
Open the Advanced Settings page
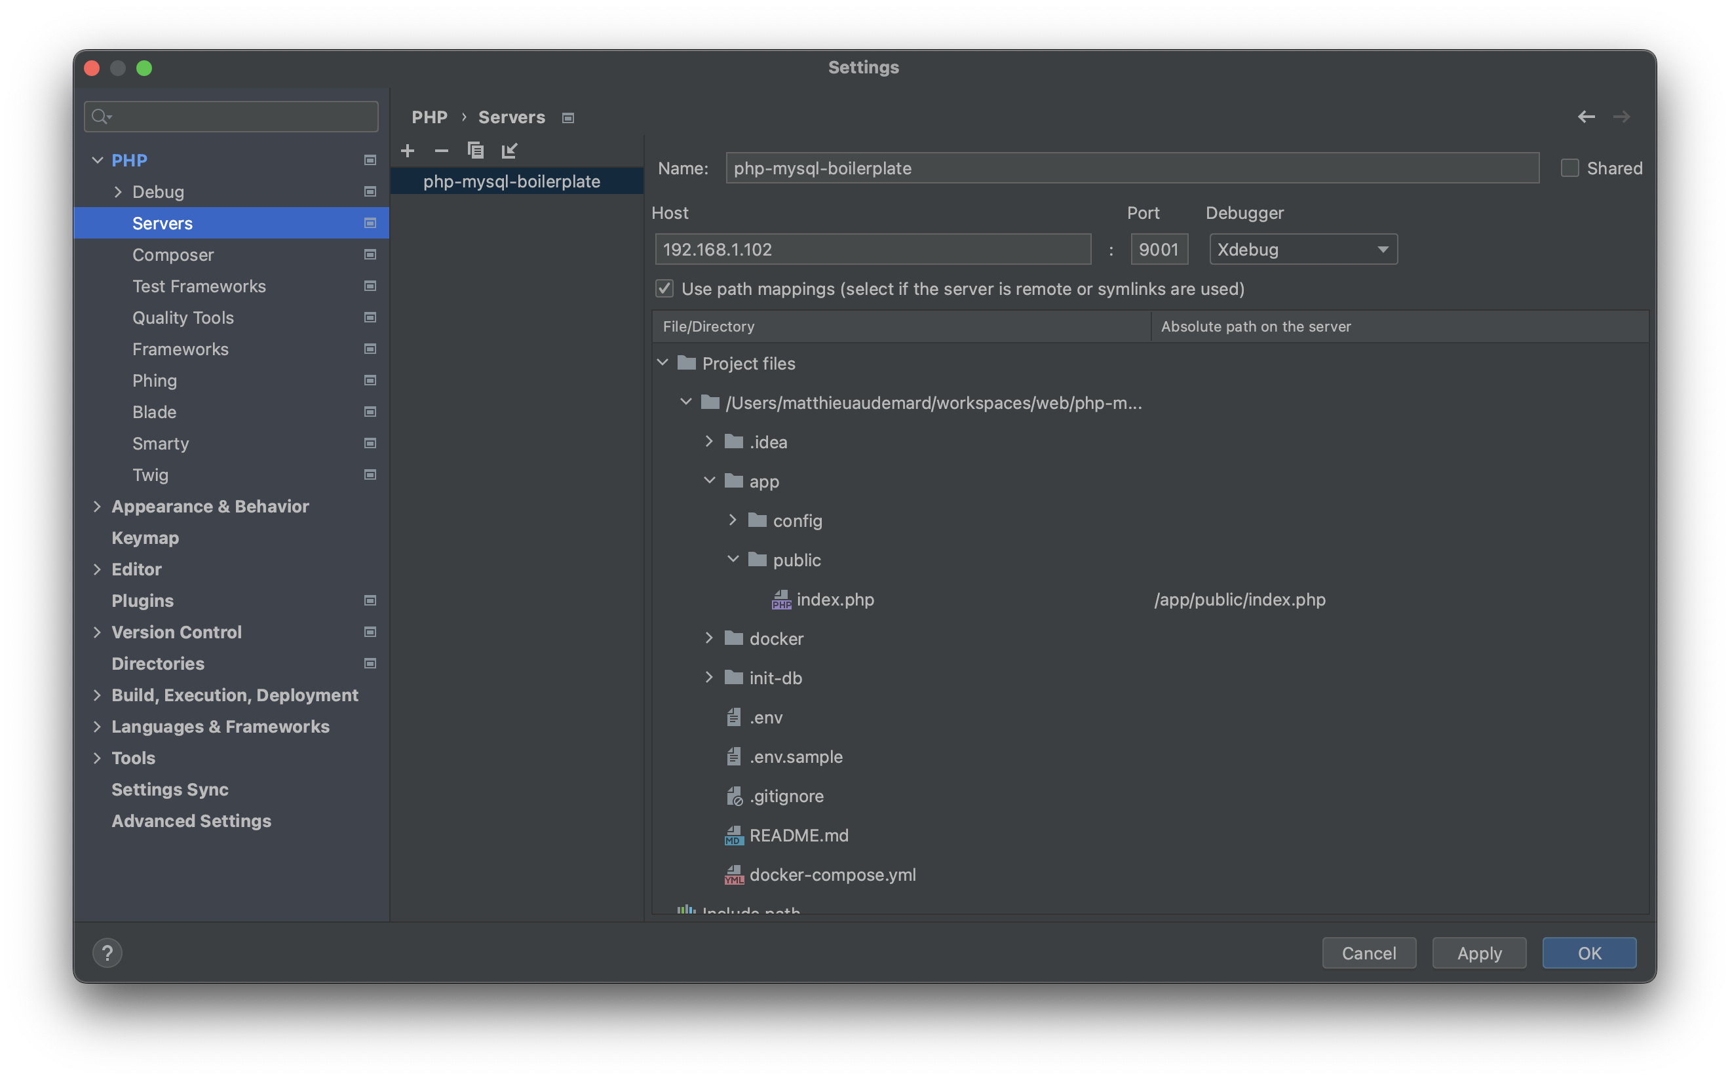click(231, 820)
